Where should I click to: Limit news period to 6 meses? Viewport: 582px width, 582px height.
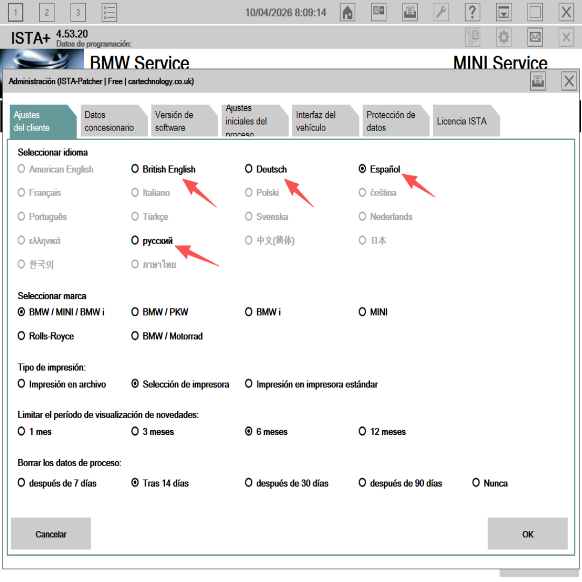pyautogui.click(x=266, y=432)
